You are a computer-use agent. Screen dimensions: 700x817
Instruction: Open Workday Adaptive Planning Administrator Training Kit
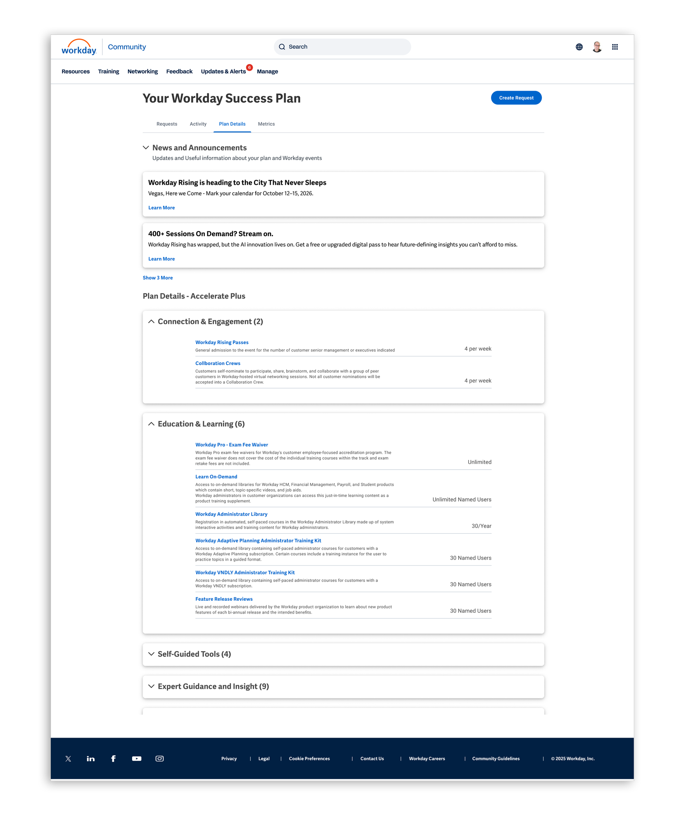click(x=258, y=541)
